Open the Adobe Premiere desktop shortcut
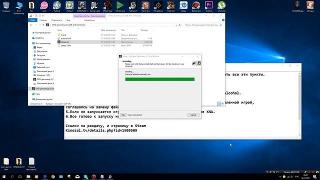Image resolution: width=320 pixels, height=180 pixels. (208, 6)
